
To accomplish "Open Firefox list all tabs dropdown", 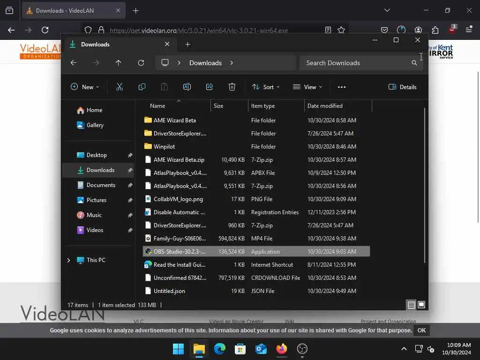I will point(387,10).
